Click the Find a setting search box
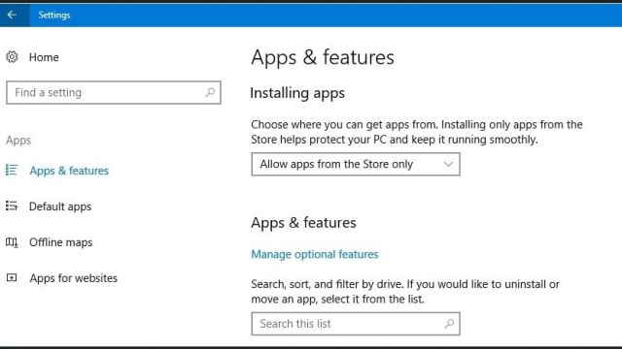622x349 pixels. tap(114, 93)
